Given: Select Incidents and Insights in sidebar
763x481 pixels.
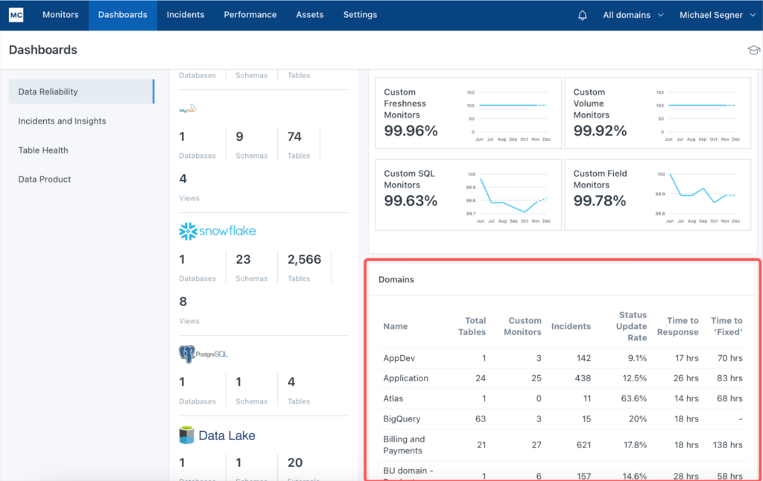Looking at the screenshot, I should (62, 121).
